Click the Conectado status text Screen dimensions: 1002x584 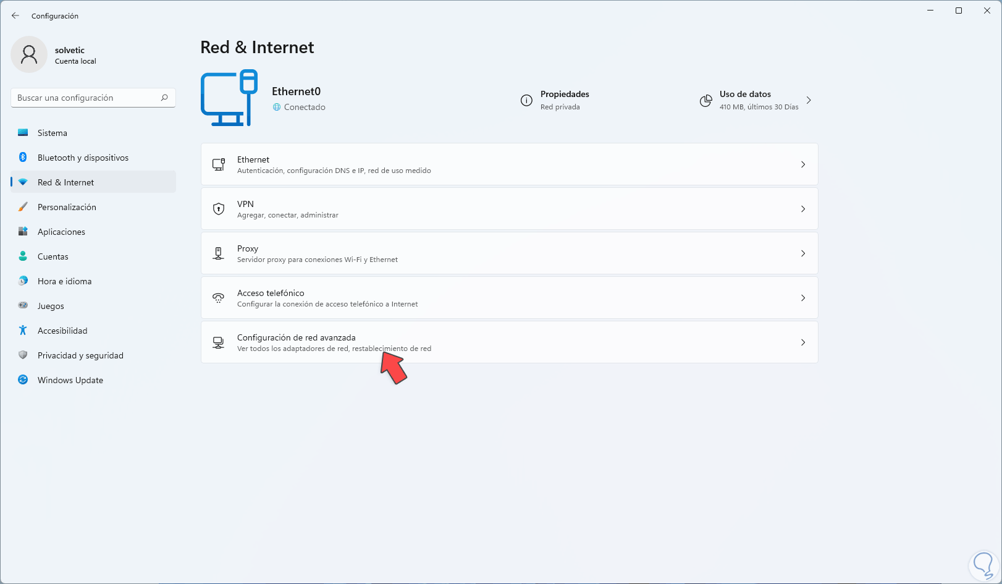305,108
